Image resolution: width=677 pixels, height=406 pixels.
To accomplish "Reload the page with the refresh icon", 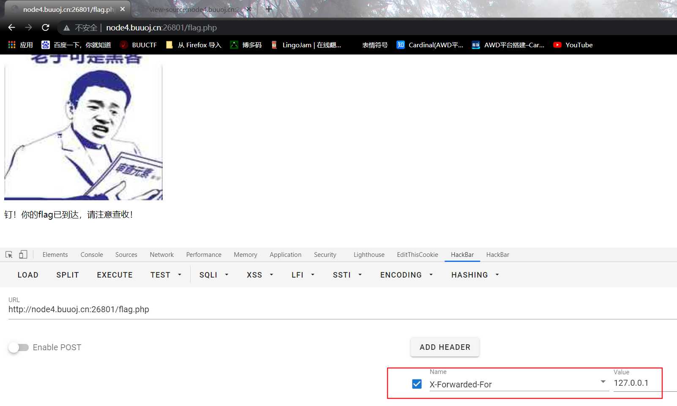I will tap(46, 27).
